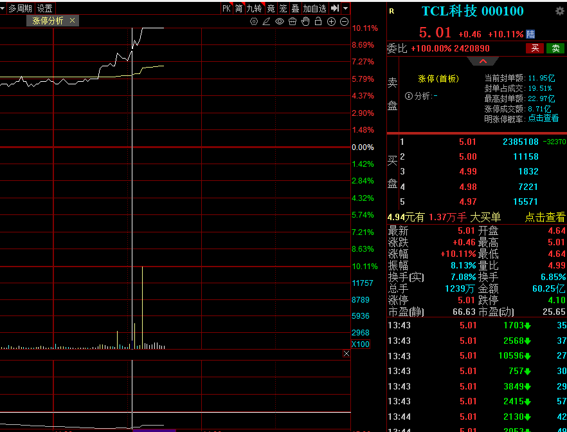This screenshot has height=432, width=567.
Task: Click the skip-to-end arrow icon
Action: (x=335, y=8)
